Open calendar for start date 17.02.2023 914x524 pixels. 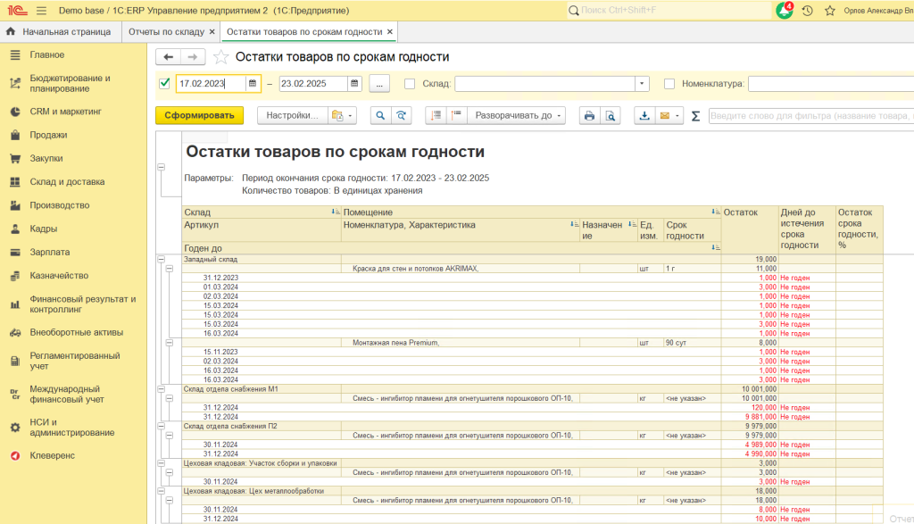[253, 83]
